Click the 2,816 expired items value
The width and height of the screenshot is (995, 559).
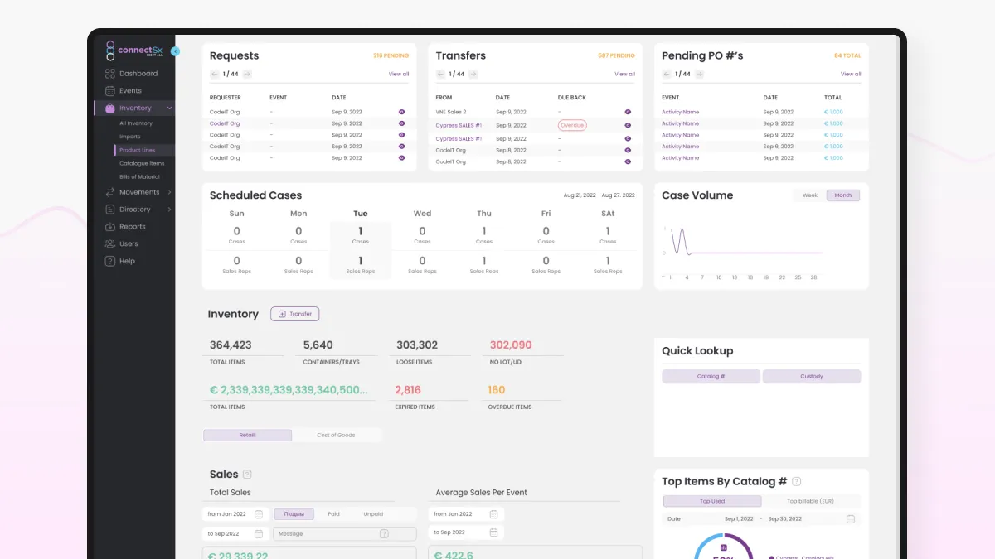tap(408, 390)
